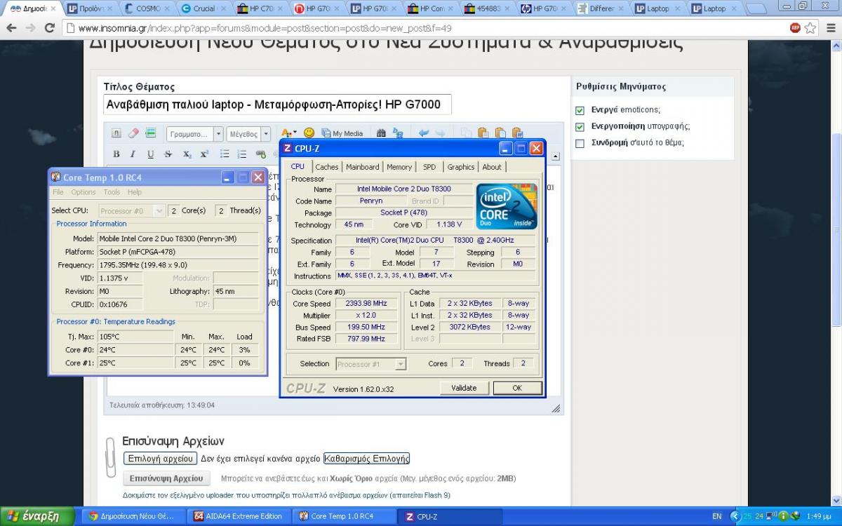Click the first paste clipboard icon

483,133
